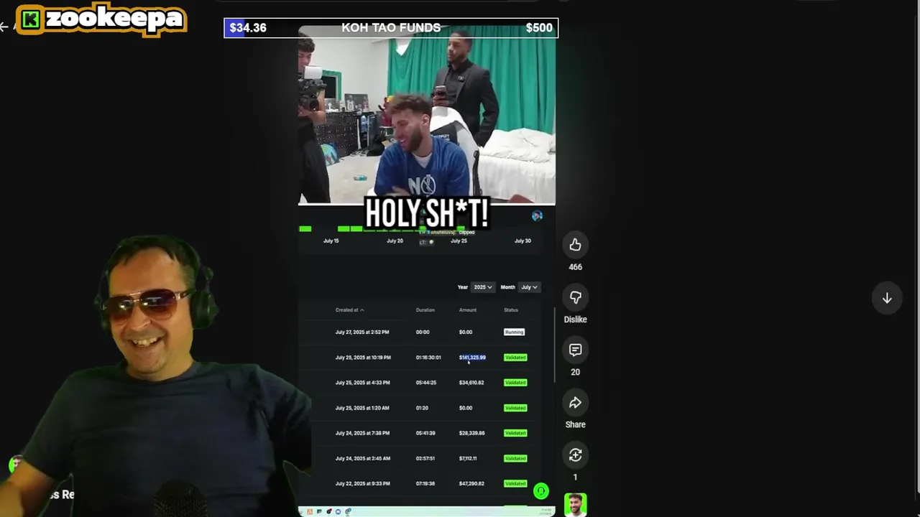The height and width of the screenshot is (517, 920).
Task: Click the green Kick K logo
Action: click(x=30, y=20)
